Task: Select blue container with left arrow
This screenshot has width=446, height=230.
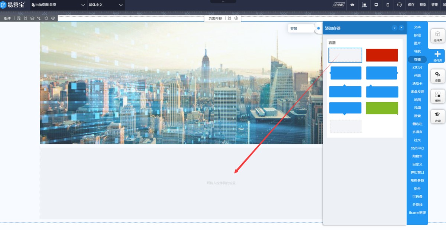Action: (x=345, y=73)
